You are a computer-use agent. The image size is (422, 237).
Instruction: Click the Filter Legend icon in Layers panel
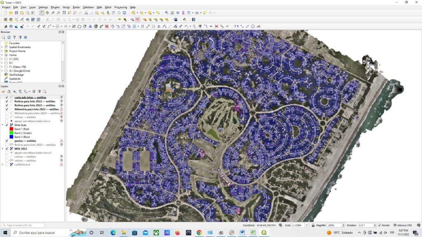click(x=19, y=91)
